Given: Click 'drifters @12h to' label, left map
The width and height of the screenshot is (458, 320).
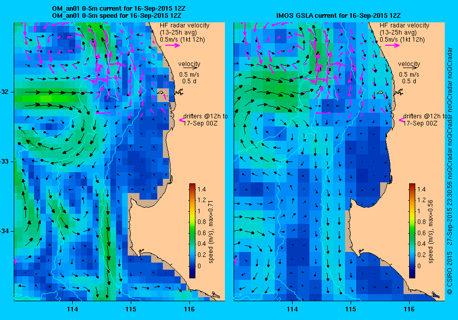Looking at the screenshot, I should pos(206,116).
